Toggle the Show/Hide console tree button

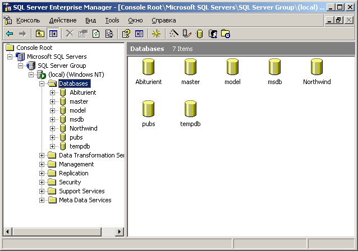pos(53,34)
